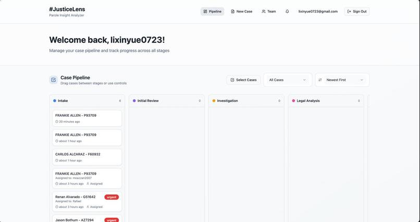Open the Jason Bothum - AZ7294 case card

[x=87, y=218]
